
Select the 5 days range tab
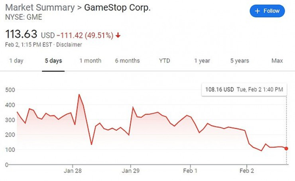coord(53,61)
